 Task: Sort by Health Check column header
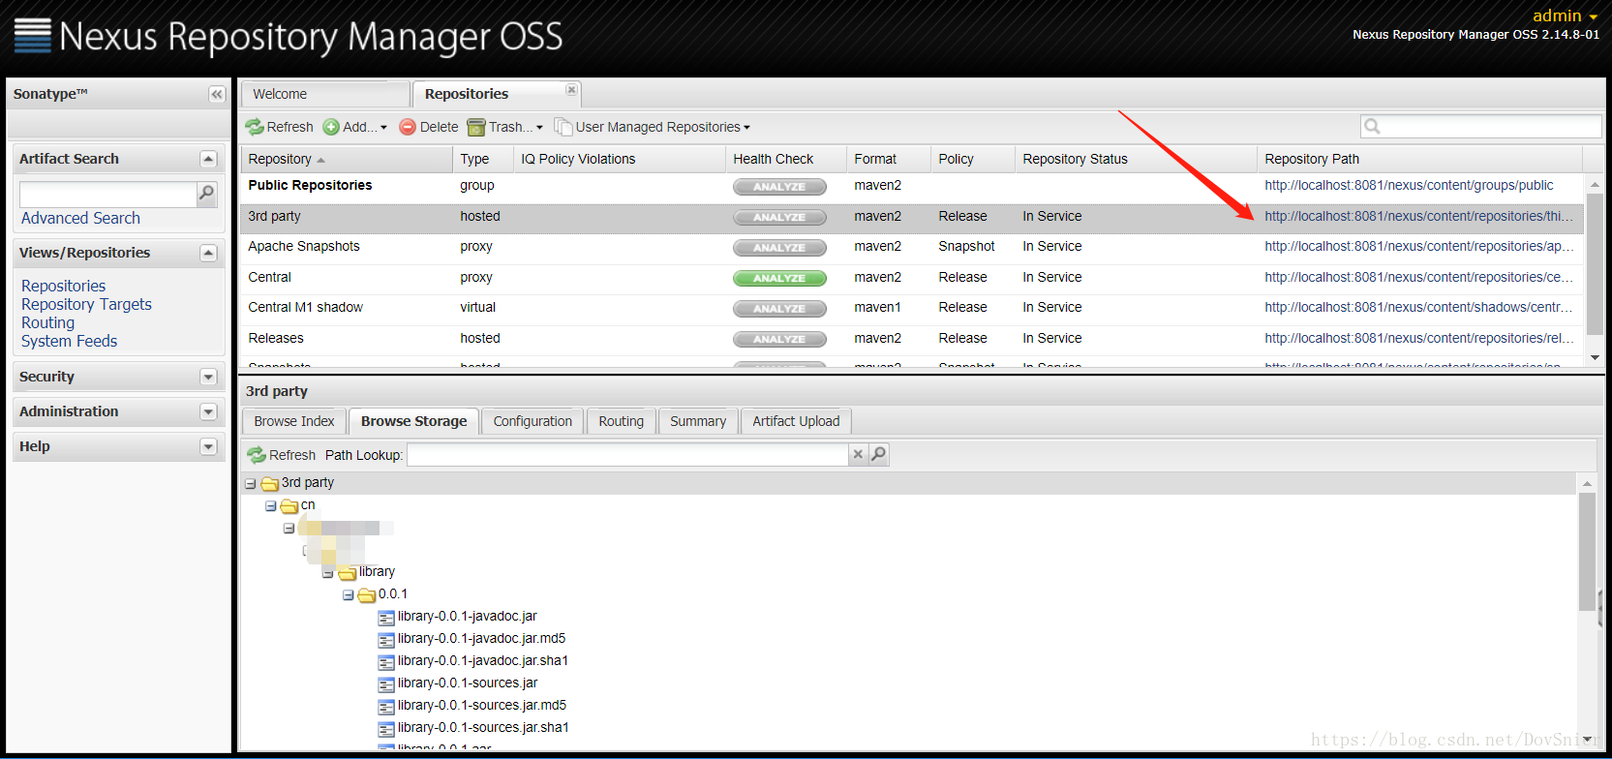785,159
